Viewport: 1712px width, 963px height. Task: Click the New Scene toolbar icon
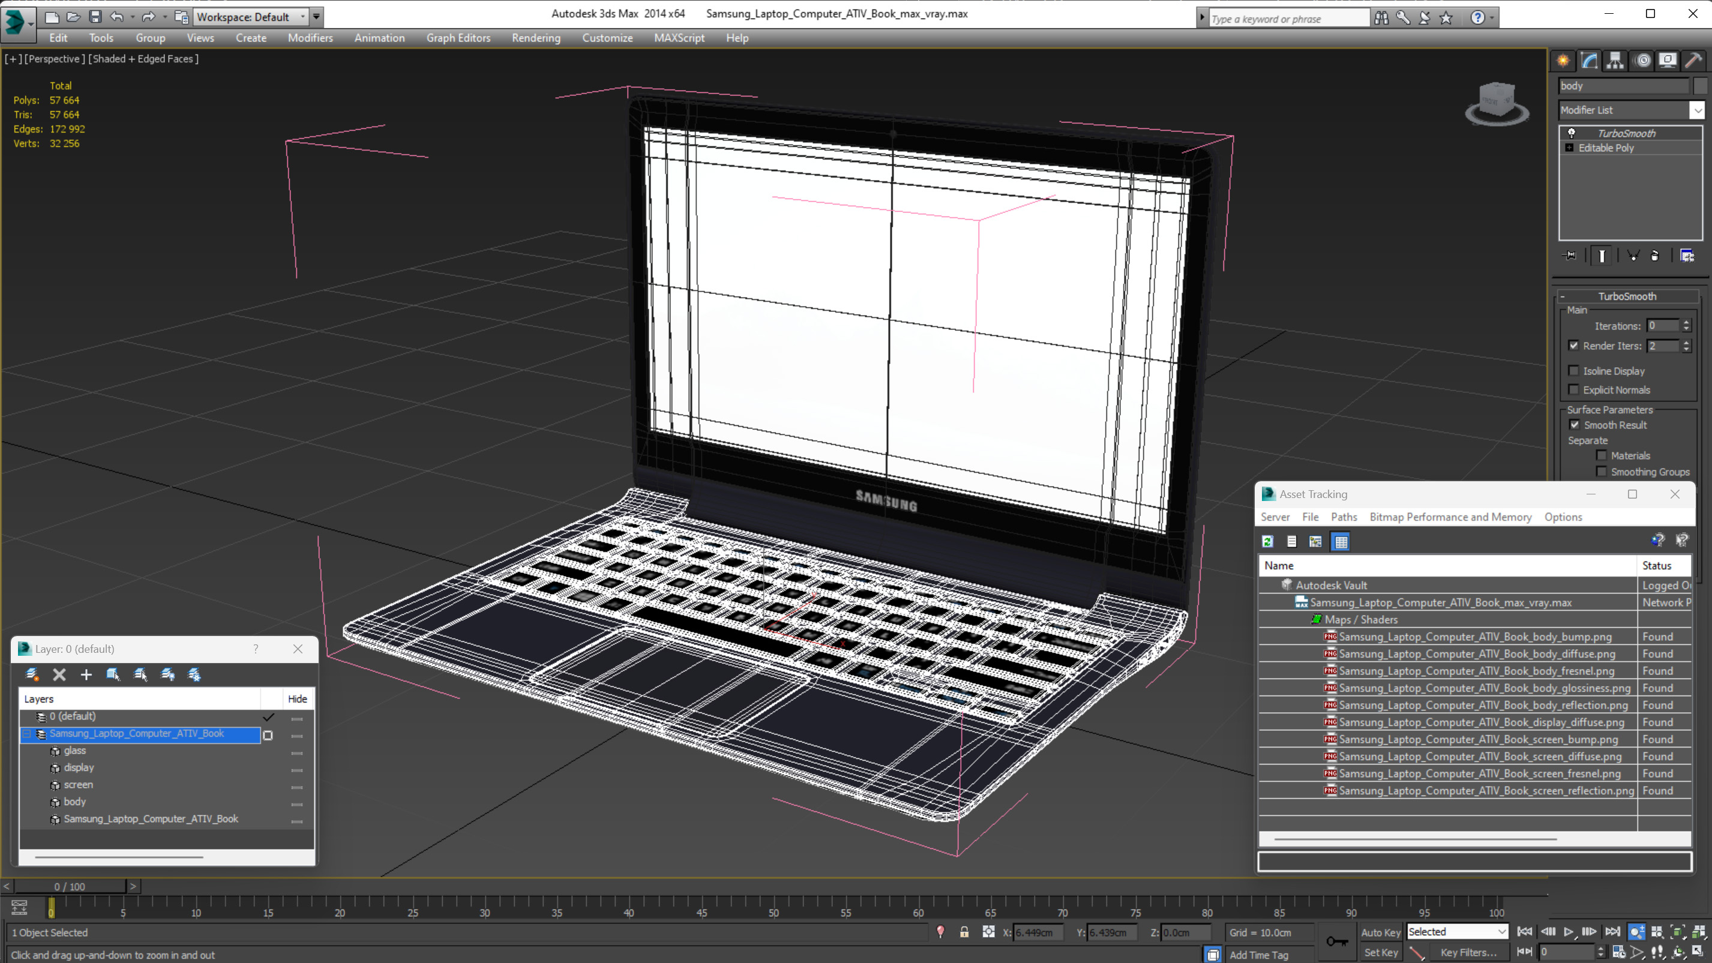(52, 17)
